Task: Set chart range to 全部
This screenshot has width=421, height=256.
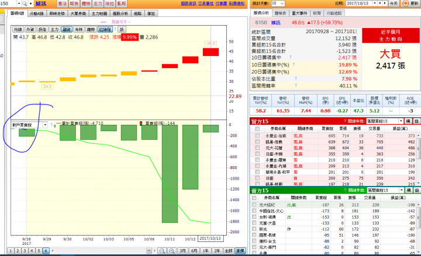Action: (x=229, y=251)
